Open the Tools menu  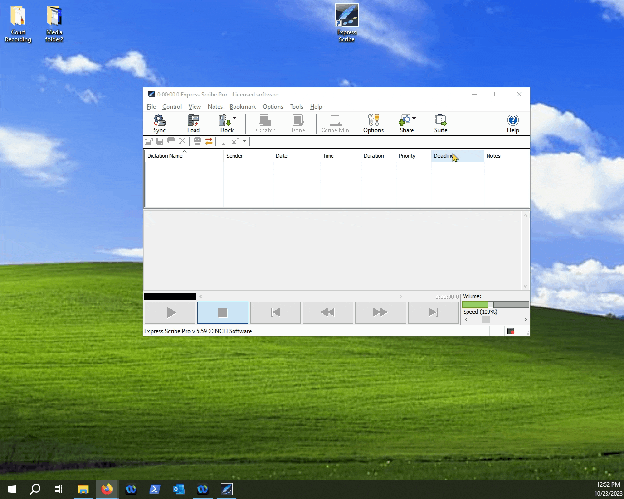[296, 107]
